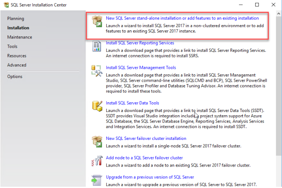Show the Resources section
The width and height of the screenshot is (282, 188).
tap(17, 56)
